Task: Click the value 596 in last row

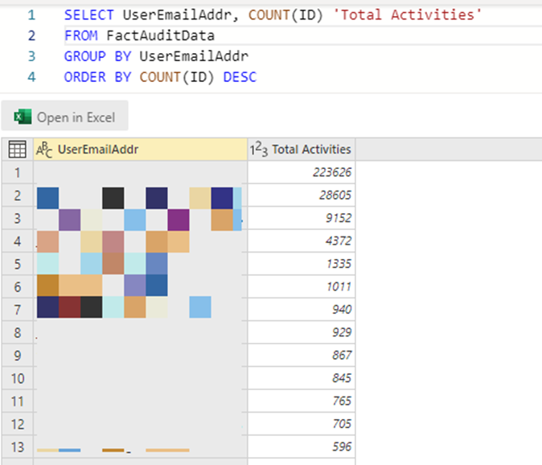Action: pos(302,446)
